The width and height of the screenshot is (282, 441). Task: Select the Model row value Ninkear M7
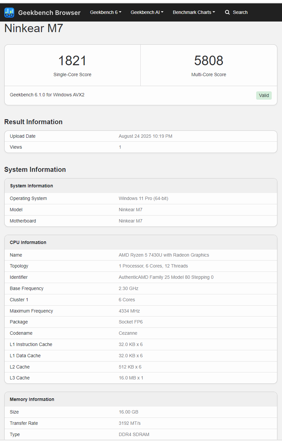[130, 210]
